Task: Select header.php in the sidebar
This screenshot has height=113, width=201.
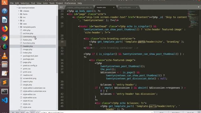Action: (28, 46)
